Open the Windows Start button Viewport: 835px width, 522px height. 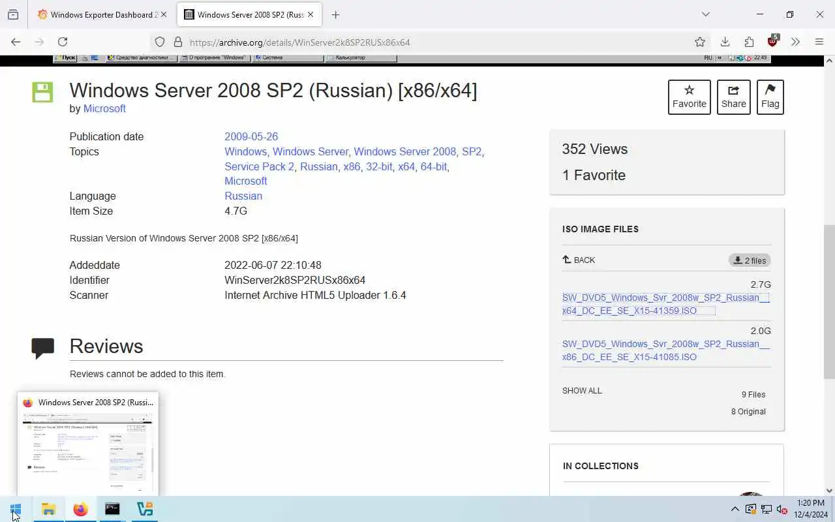tap(16, 509)
